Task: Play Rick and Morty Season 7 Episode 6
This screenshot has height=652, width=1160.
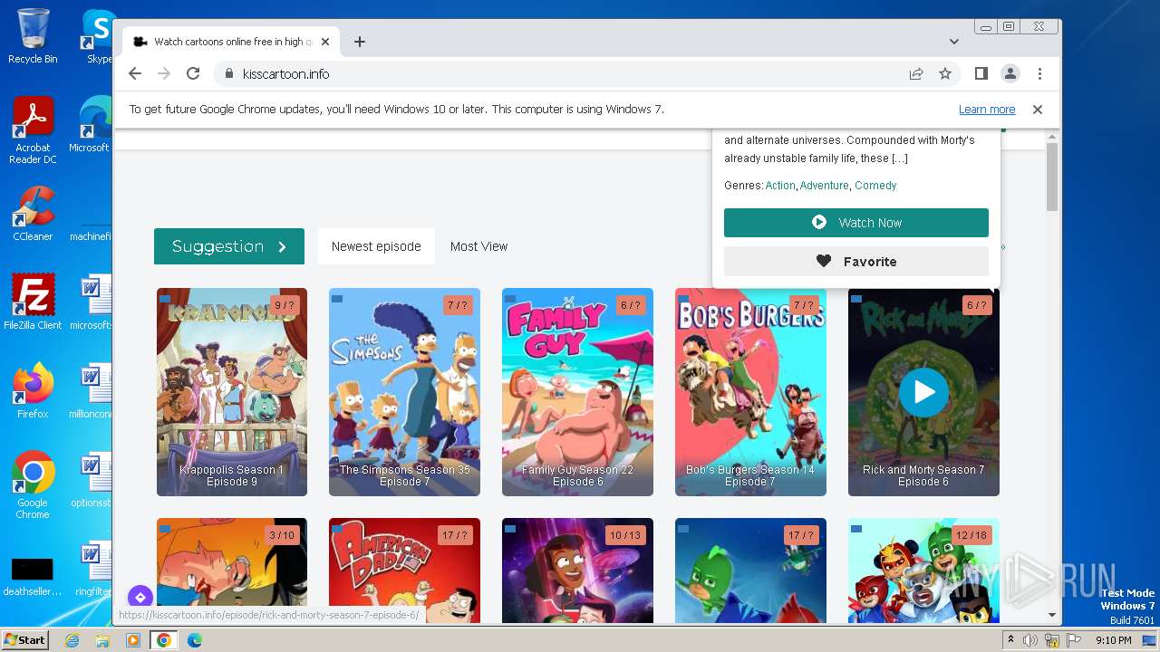Action: tap(923, 392)
